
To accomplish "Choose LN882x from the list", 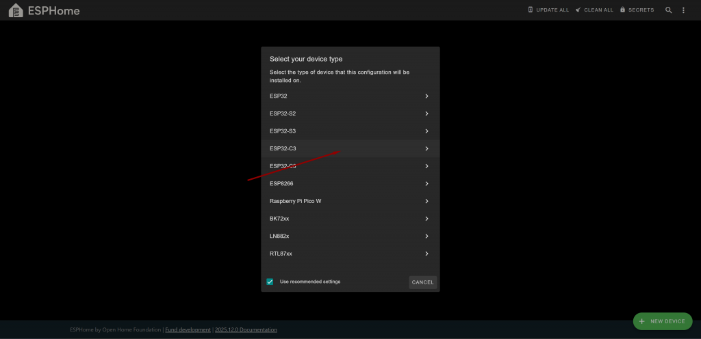I will (279, 236).
